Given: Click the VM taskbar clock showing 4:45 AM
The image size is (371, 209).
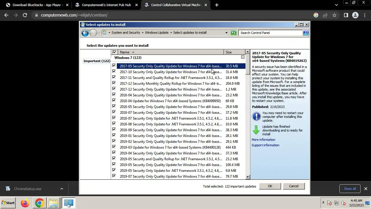Looking at the screenshot, I should [356, 203].
